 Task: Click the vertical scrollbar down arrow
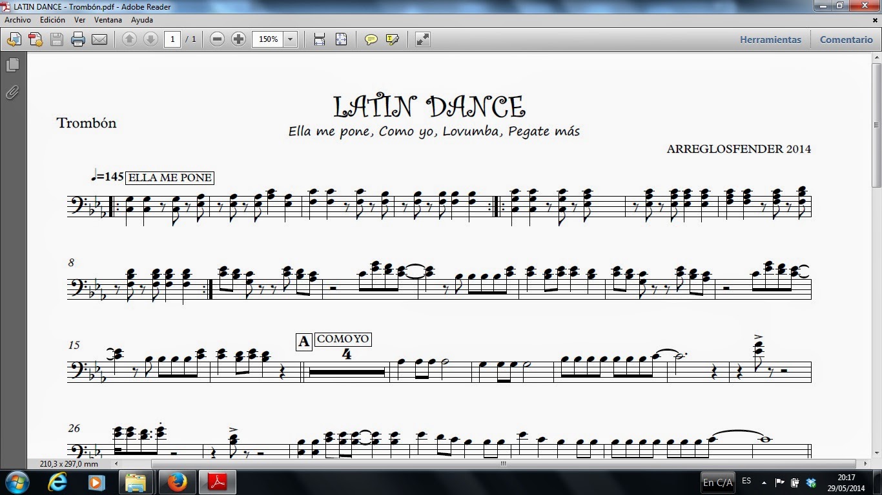click(876, 452)
